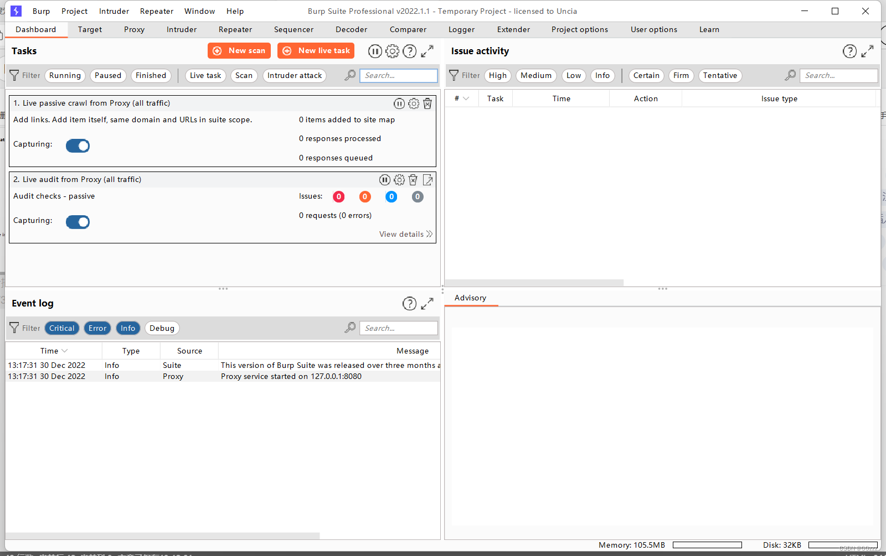Switch to the Project options tab
The width and height of the screenshot is (886, 556).
(579, 29)
